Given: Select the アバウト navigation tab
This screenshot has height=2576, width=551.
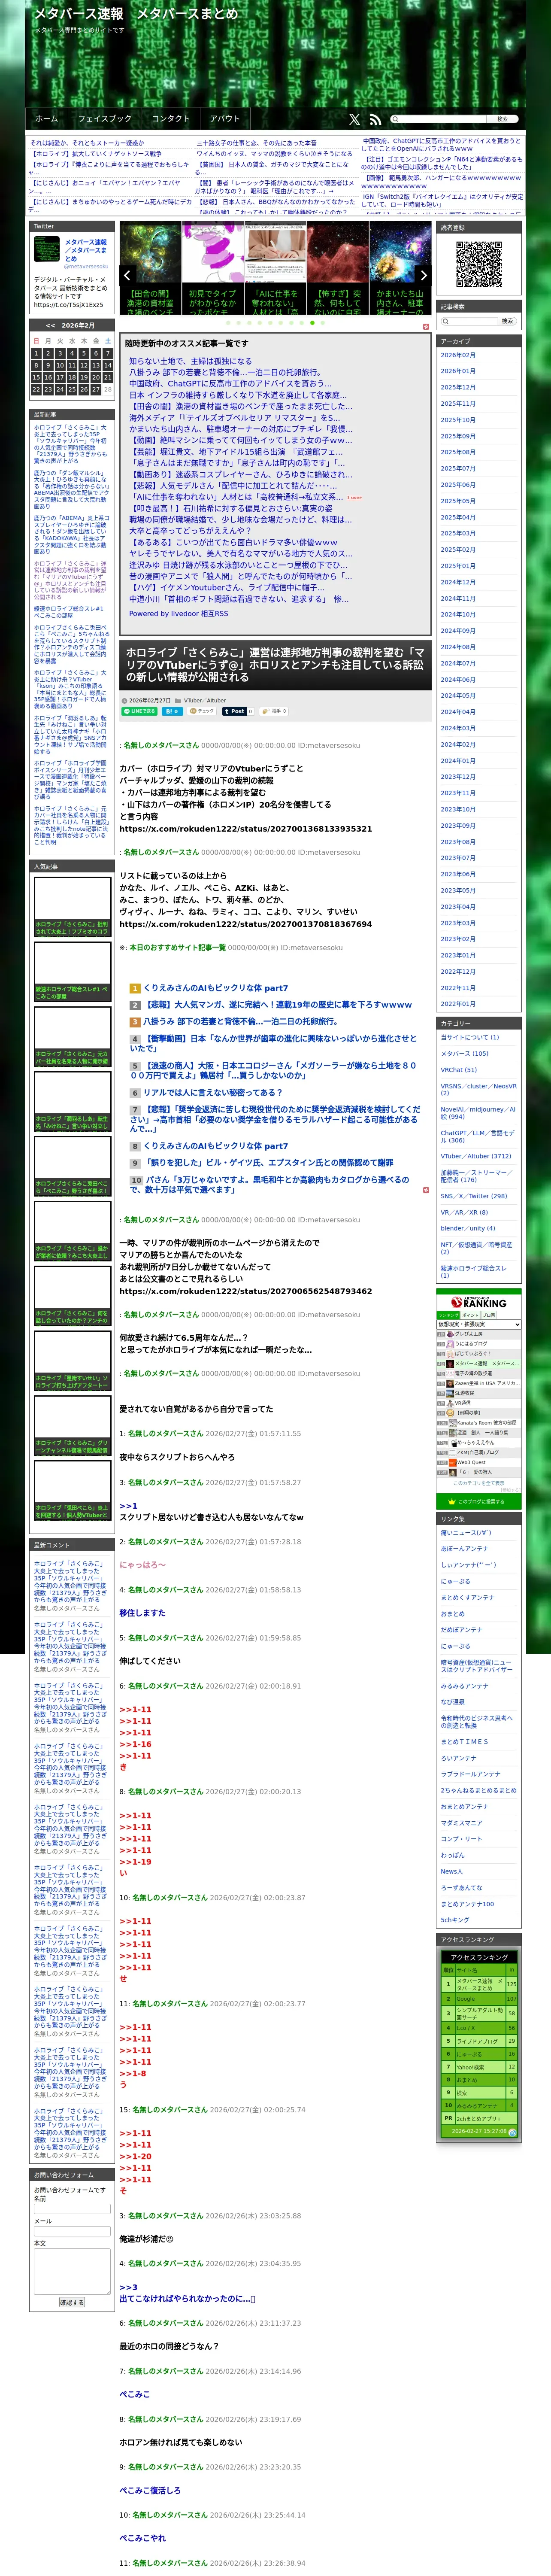Looking at the screenshot, I should tap(225, 118).
